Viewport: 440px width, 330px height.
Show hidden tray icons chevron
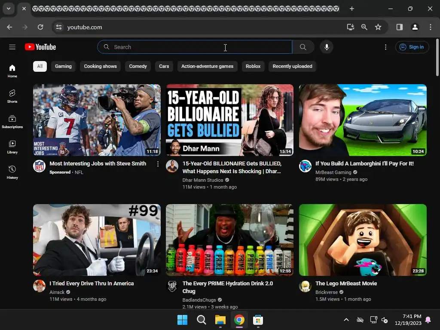pos(346,320)
